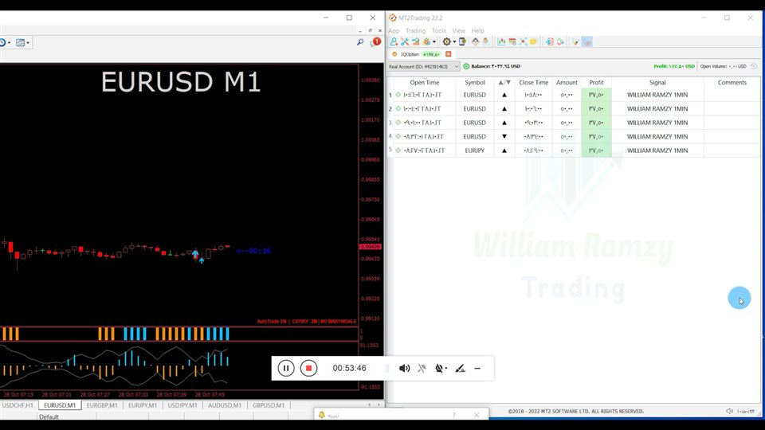
Task: Click the MetaTrader search magnifier icon
Action: pos(360,42)
